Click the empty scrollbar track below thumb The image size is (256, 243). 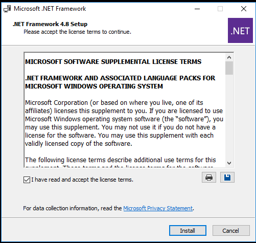coord(229,117)
